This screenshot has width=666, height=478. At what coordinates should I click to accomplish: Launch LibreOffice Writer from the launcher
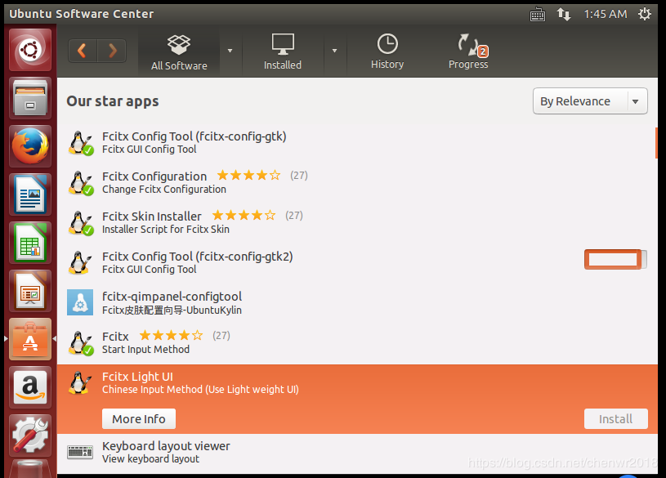tap(30, 194)
